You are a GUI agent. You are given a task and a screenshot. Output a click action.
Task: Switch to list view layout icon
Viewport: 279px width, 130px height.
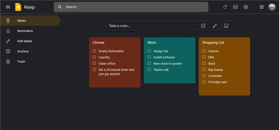pos(235,7)
